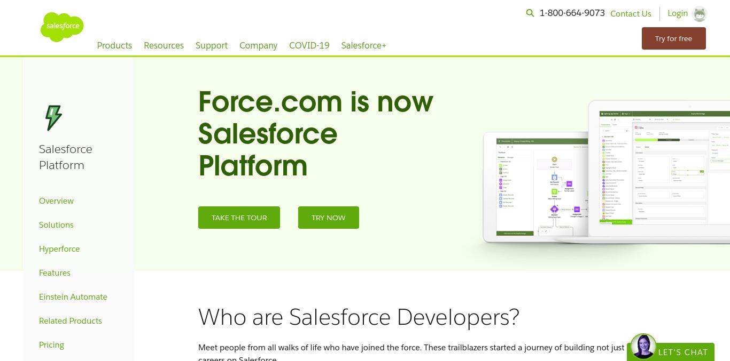Select Hyperforce in the sidebar
Viewport: 730px width, 361px height.
(59, 249)
